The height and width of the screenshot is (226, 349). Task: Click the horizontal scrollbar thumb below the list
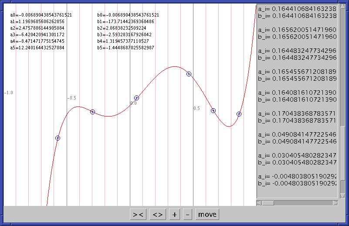pyautogui.click(x=268, y=203)
